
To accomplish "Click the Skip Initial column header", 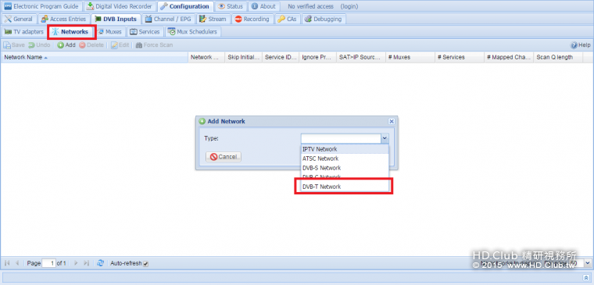I will tap(244, 58).
